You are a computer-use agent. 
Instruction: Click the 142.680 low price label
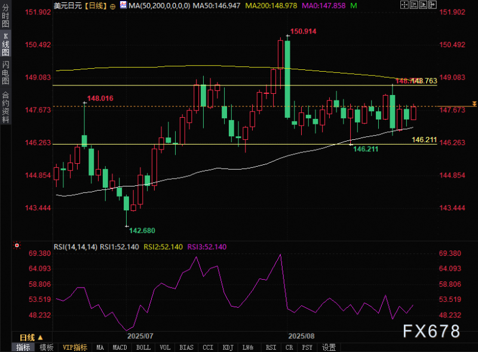coord(142,230)
